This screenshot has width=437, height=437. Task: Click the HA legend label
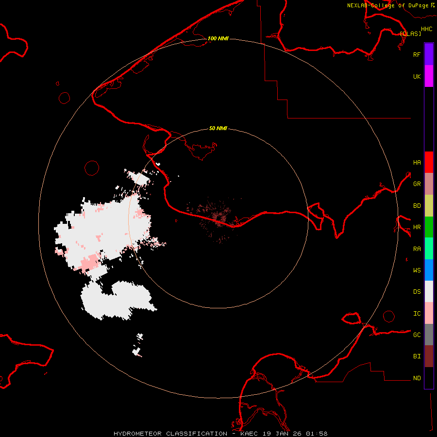417,162
